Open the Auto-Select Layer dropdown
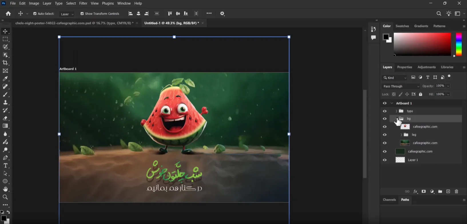The height and width of the screenshot is (224, 467). pyautogui.click(x=67, y=14)
